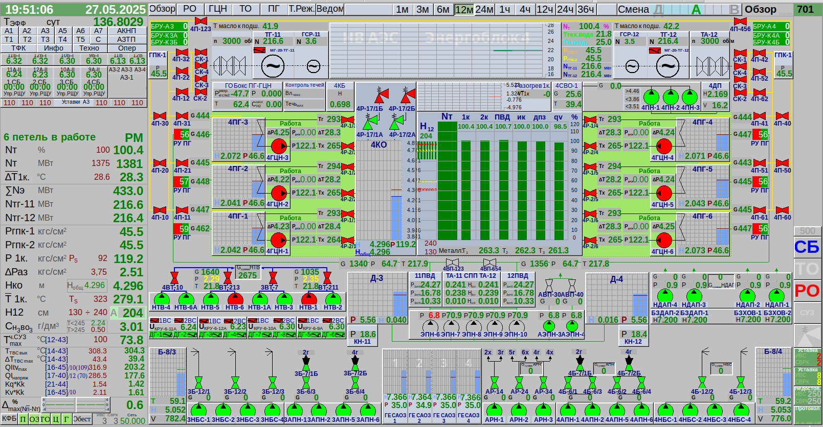Open the Опер button

coord(127,48)
